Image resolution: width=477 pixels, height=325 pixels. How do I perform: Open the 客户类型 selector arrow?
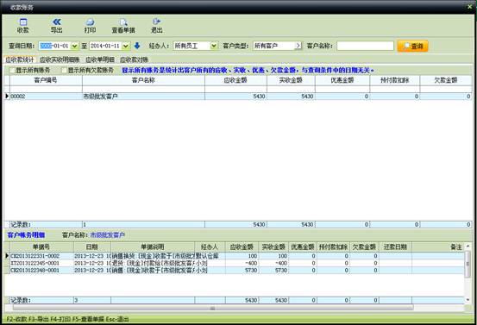coord(298,46)
